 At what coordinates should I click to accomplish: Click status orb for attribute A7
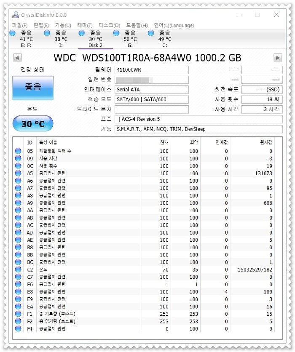click(x=18, y=188)
